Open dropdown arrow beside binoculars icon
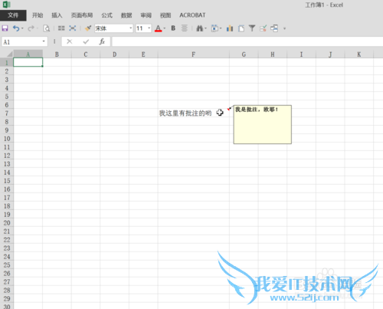 [x=205, y=28]
